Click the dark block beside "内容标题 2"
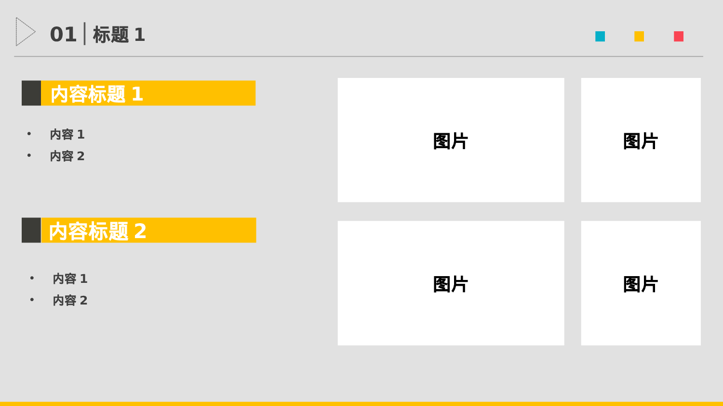 click(31, 230)
